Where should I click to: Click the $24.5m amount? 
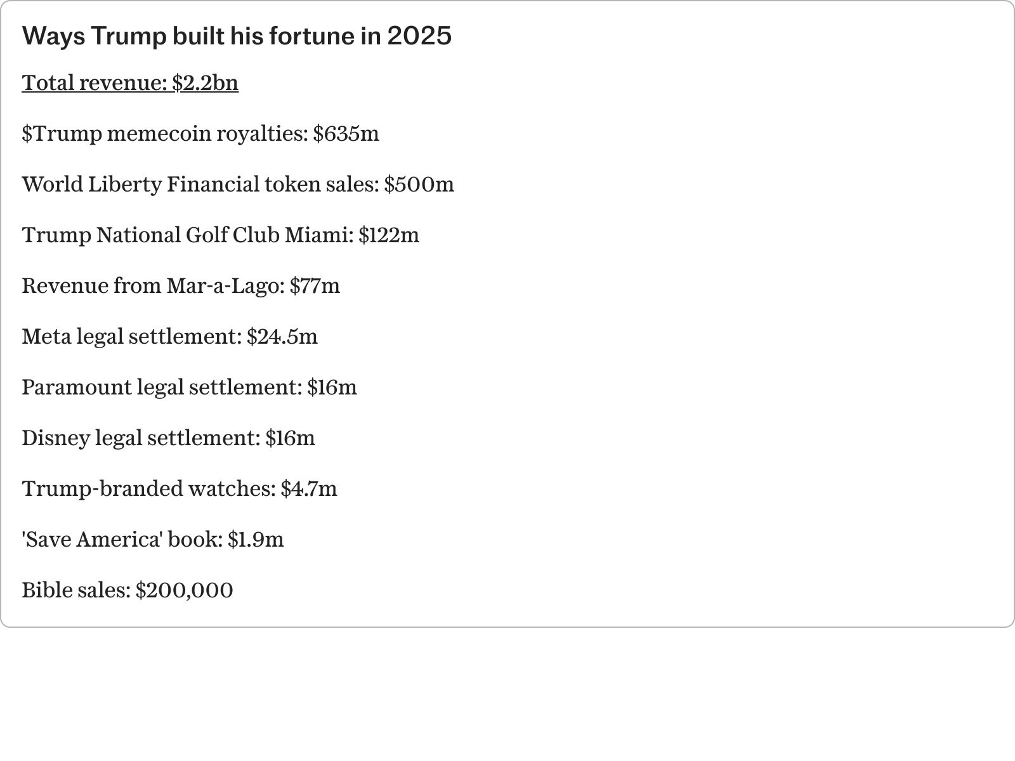coord(282,337)
